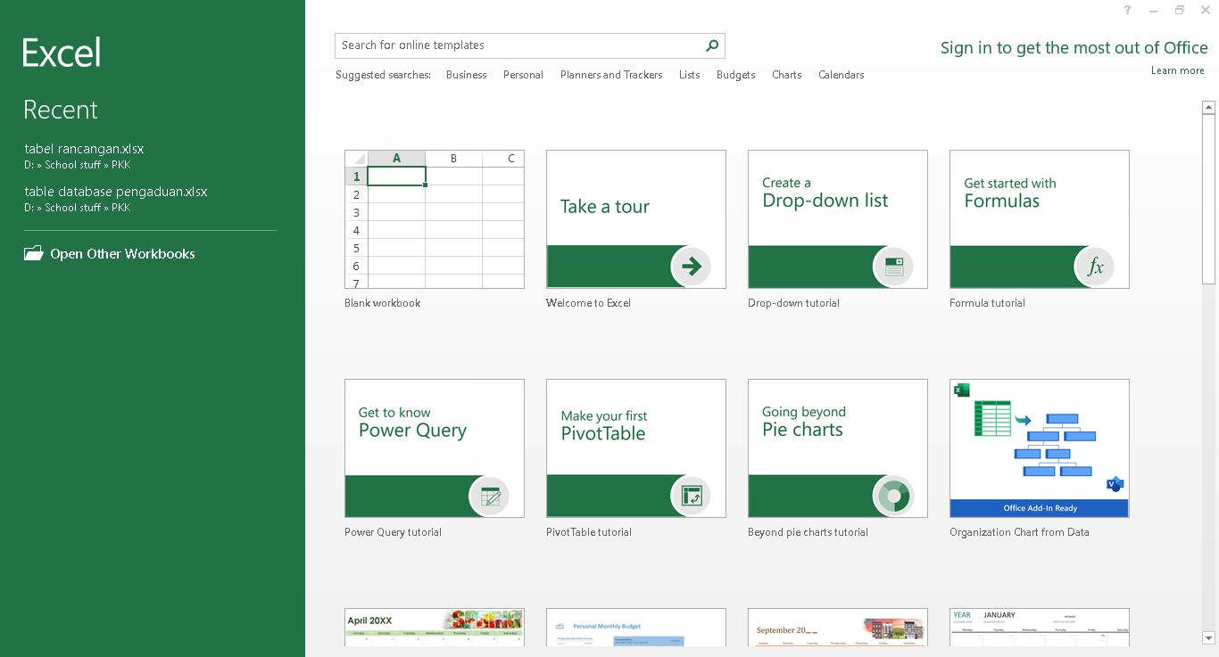Image resolution: width=1219 pixels, height=657 pixels.
Task: Click the folder icon beside Open Other Workbooks
Action: [34, 254]
